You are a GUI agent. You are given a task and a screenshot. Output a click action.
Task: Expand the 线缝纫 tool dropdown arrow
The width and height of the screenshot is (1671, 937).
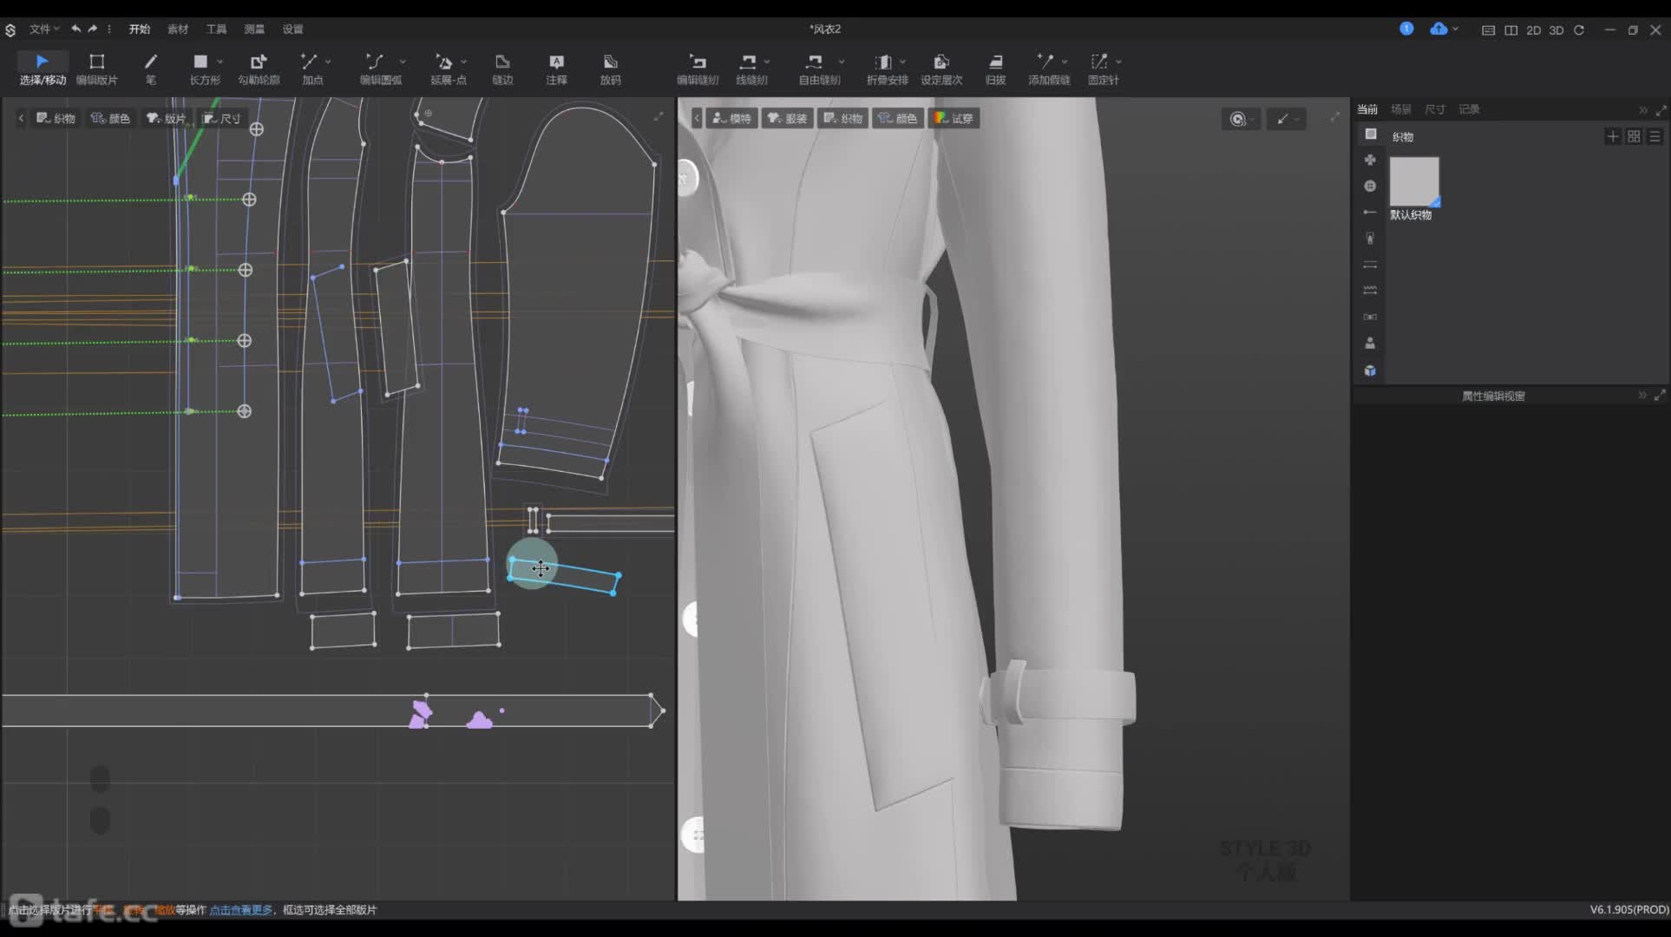[x=767, y=62]
